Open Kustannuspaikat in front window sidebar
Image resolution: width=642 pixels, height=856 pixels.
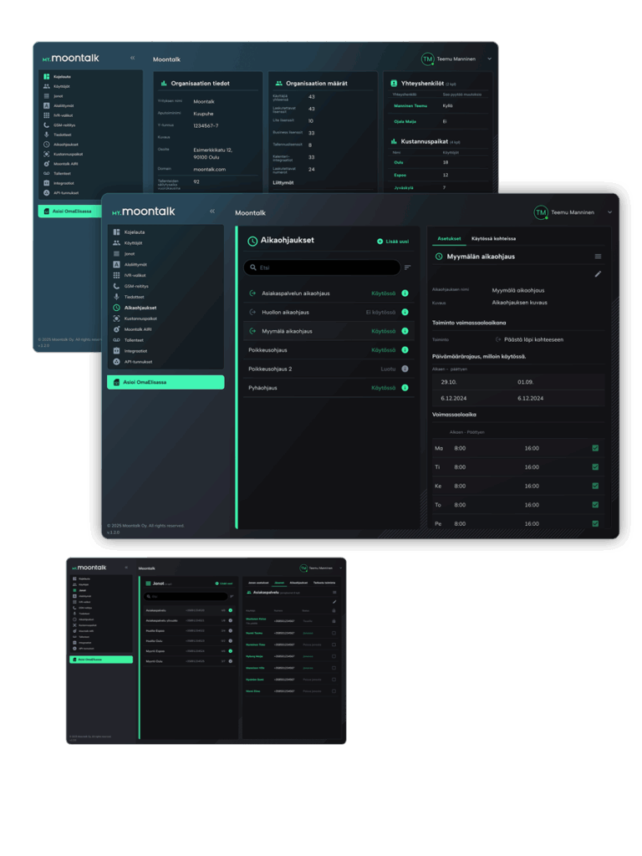click(135, 318)
